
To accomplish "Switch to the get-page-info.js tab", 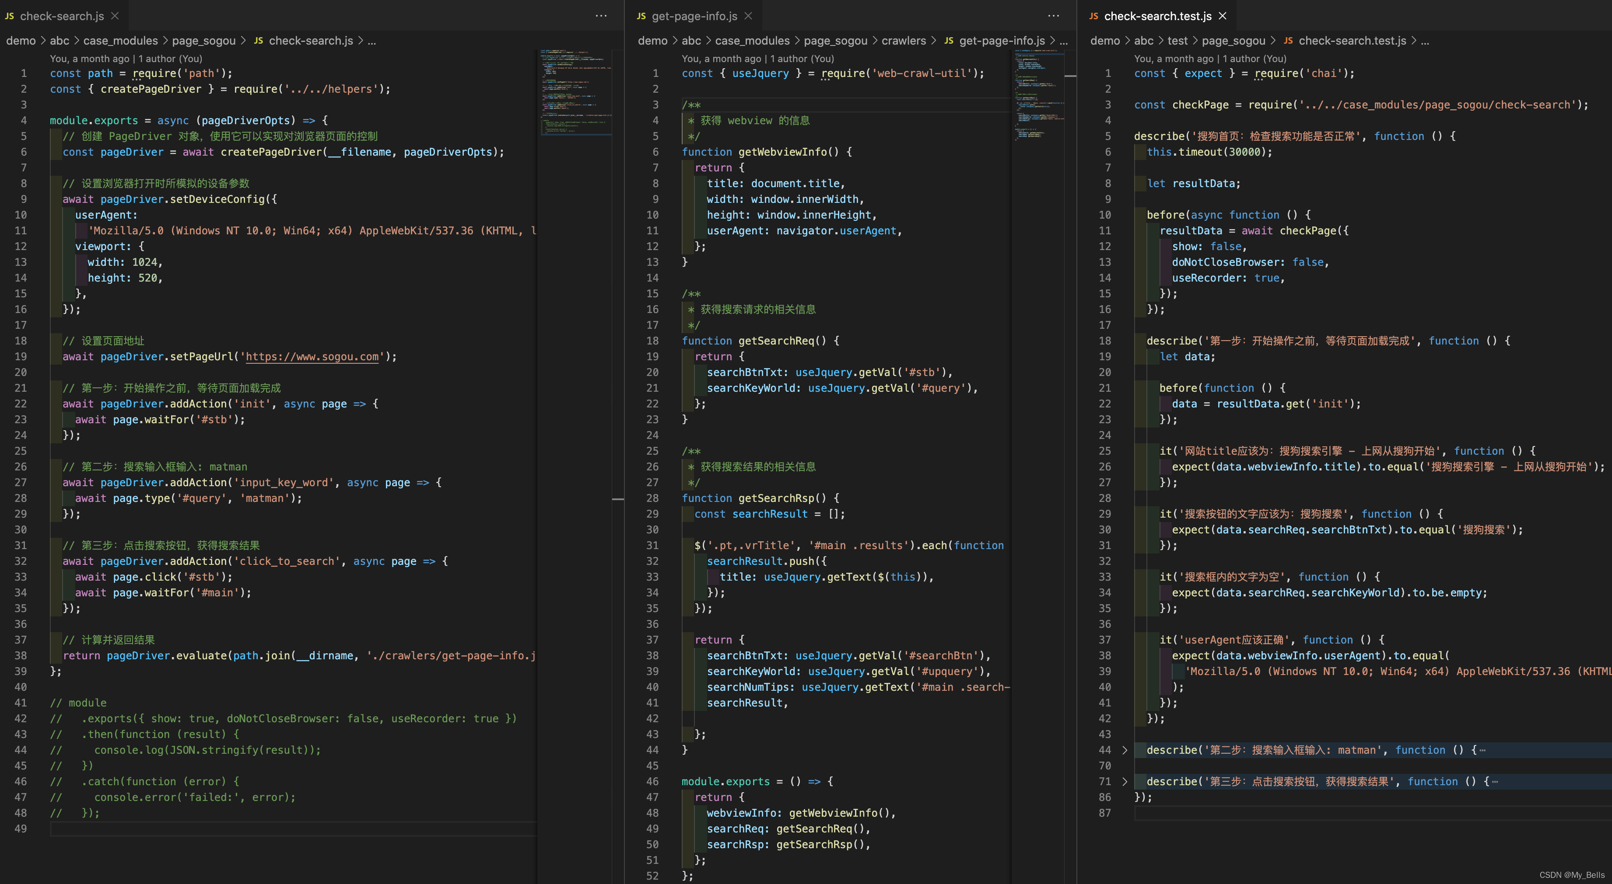I will 694,16.
